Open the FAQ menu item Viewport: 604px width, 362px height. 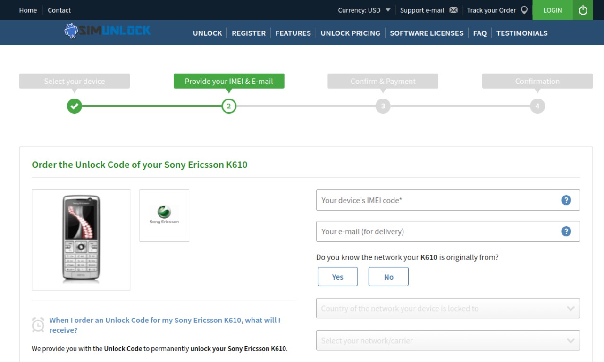pos(480,33)
